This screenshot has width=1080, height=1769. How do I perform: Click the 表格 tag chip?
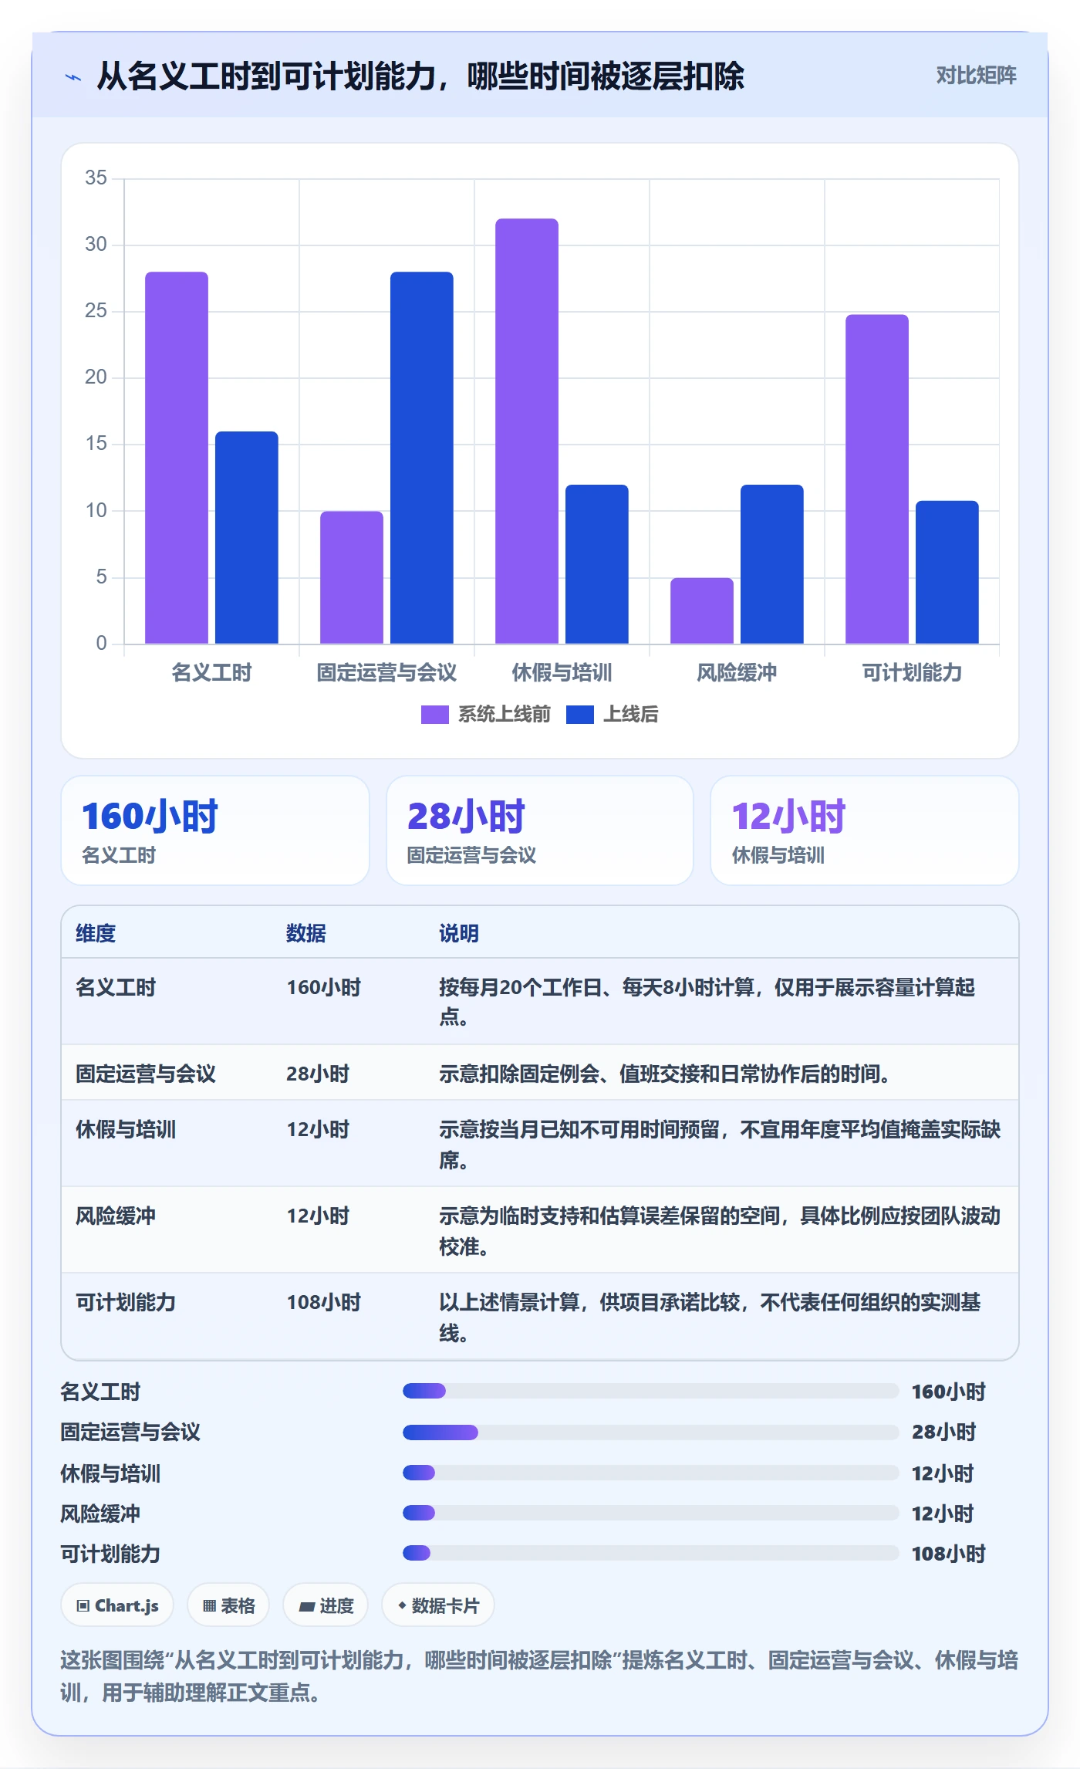point(228,1605)
